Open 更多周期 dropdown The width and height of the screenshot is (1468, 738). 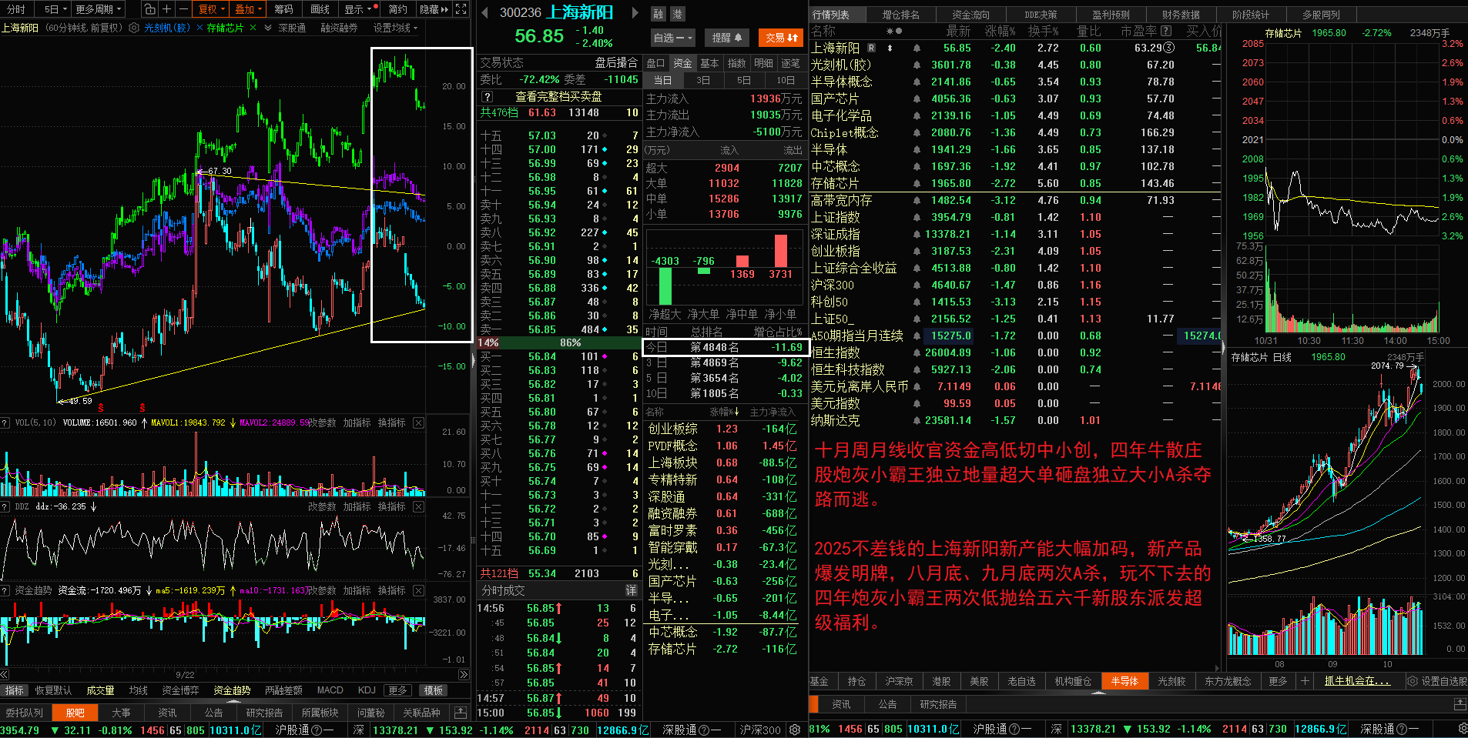[99, 9]
